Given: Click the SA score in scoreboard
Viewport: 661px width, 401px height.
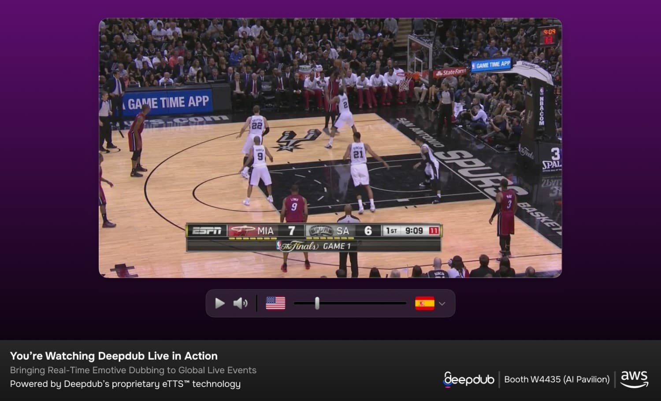Looking at the screenshot, I should 368,231.
